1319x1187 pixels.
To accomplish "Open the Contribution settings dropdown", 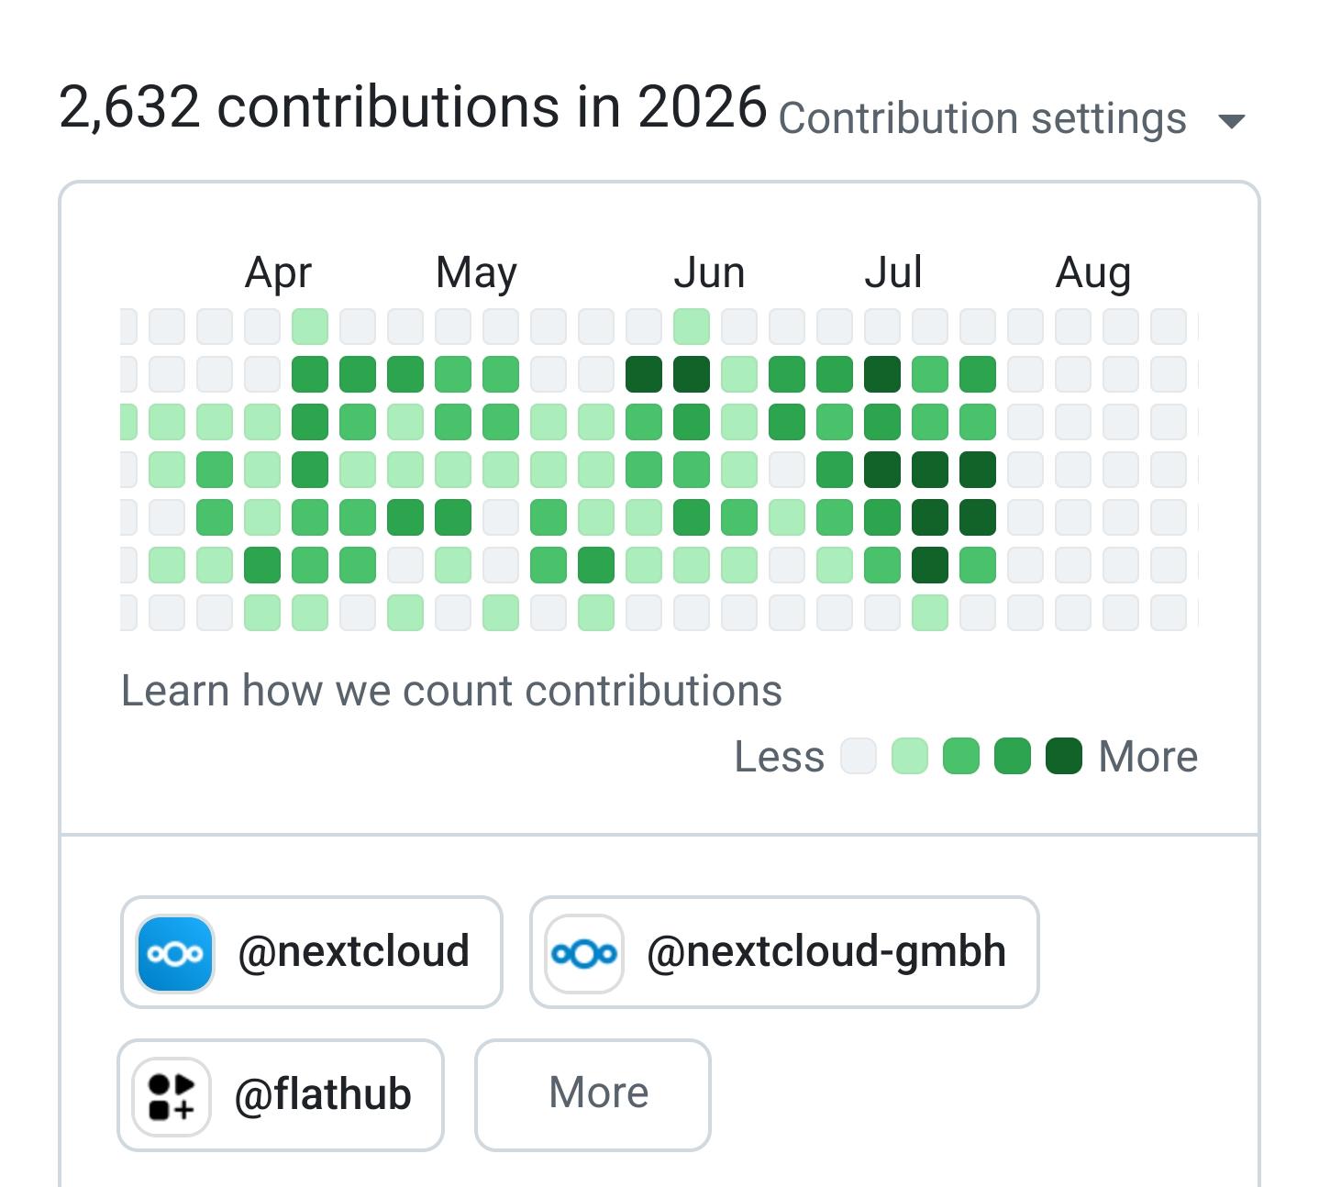I will coord(1011,119).
